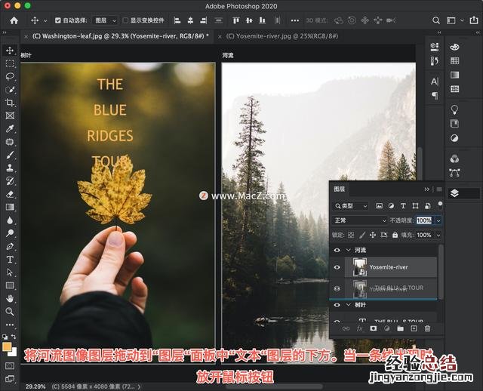Select the Blur tool
Image resolution: width=483 pixels, height=391 pixels.
tap(10, 220)
